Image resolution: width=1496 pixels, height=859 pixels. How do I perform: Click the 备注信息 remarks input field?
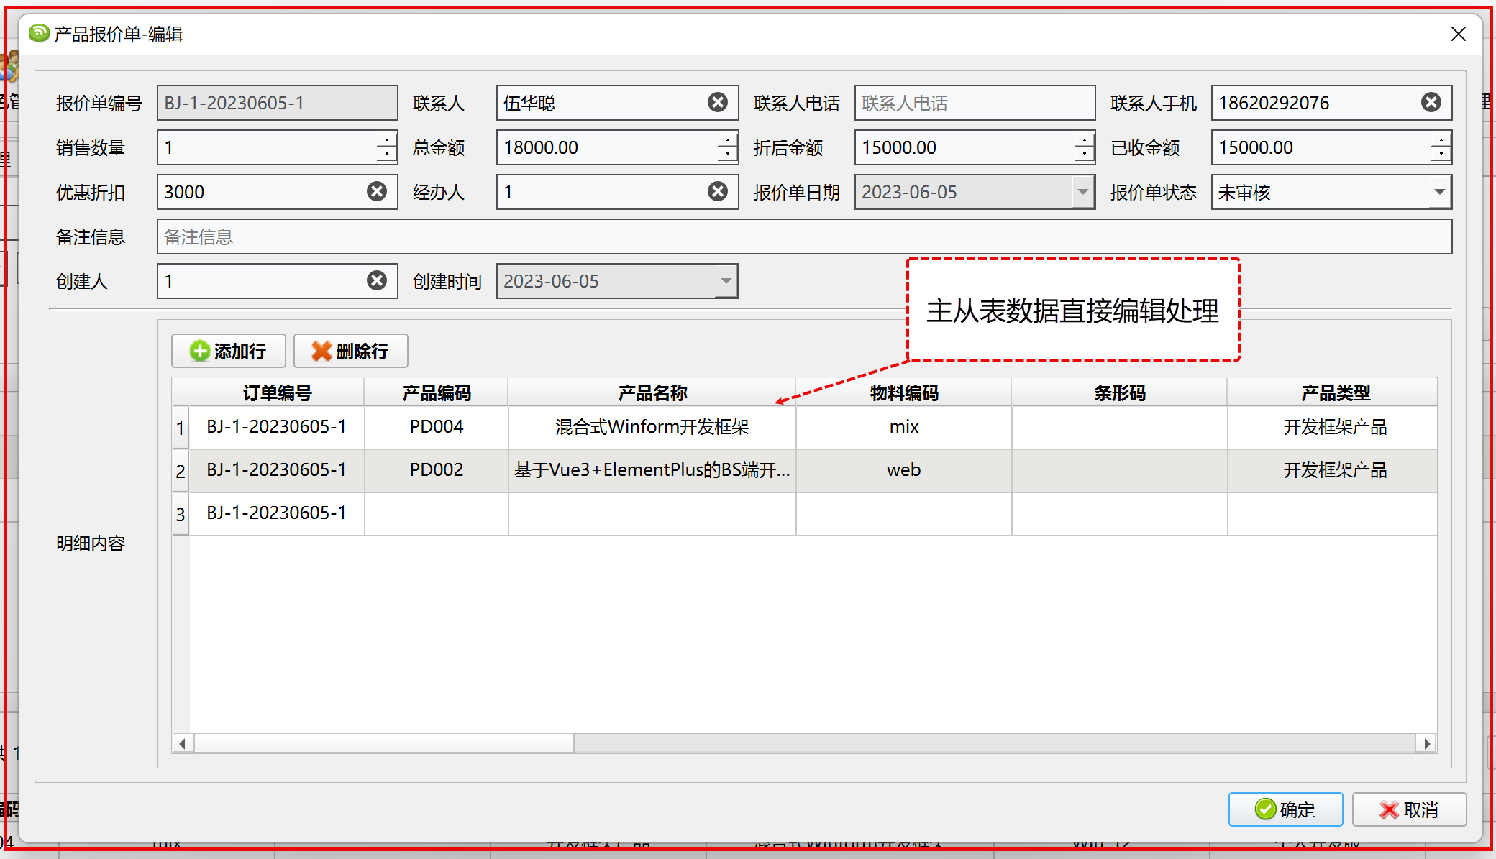(x=804, y=236)
